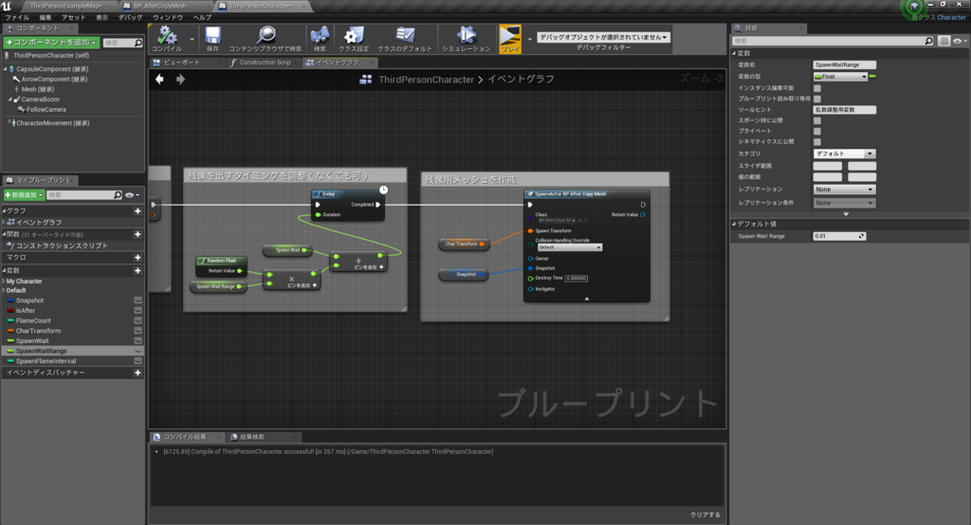Switch to BP_AfterCopyMesh editor tab
Screen dimensions: 971x525
pos(159,6)
